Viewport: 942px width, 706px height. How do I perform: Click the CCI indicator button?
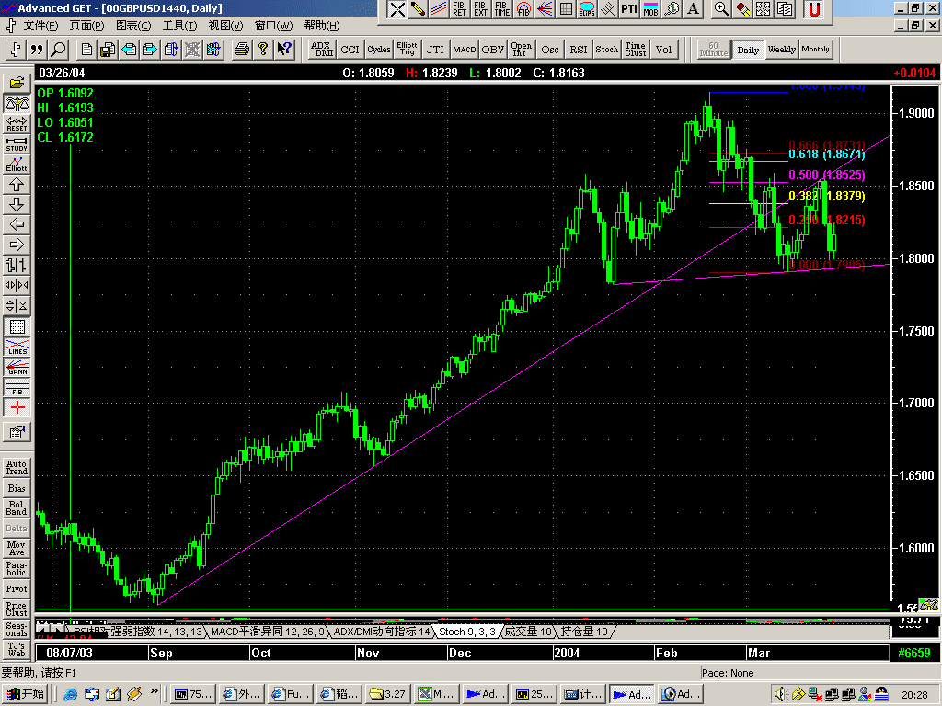[x=350, y=50]
